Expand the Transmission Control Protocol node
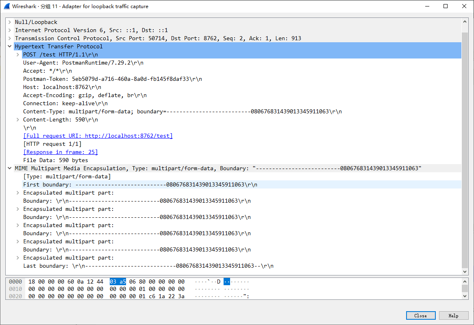 tap(10, 38)
